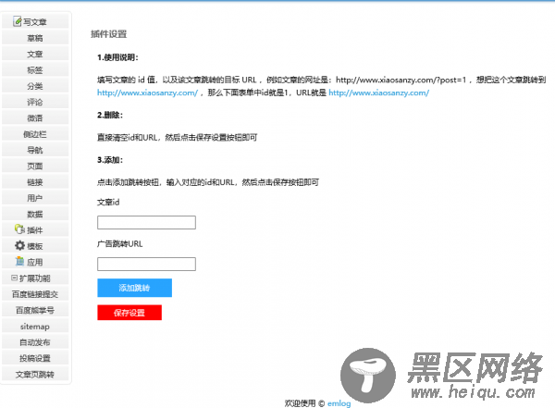Open the 链接 links menu item

[35, 182]
